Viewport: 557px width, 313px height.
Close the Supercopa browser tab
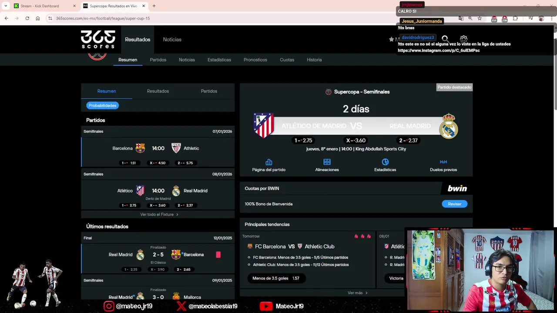[x=144, y=6]
